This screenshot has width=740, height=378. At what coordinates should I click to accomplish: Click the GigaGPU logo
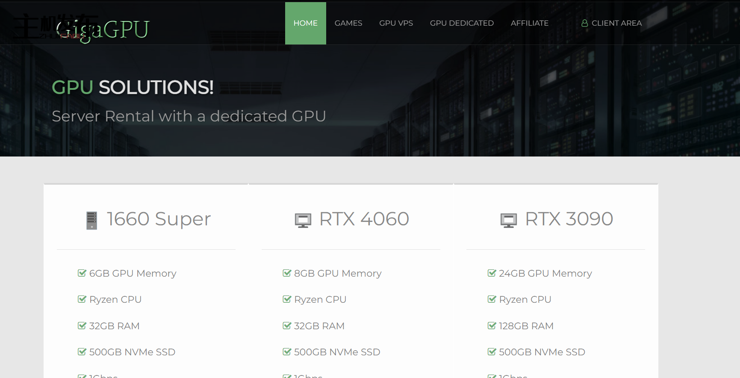tap(103, 29)
